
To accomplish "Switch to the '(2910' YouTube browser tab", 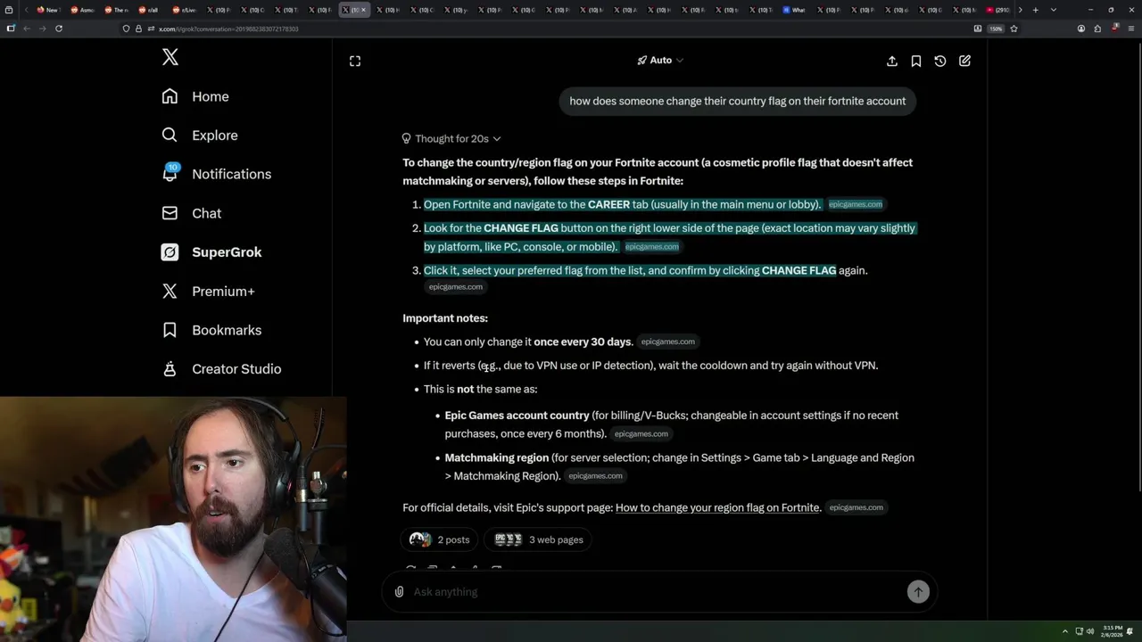I will [x=997, y=10].
